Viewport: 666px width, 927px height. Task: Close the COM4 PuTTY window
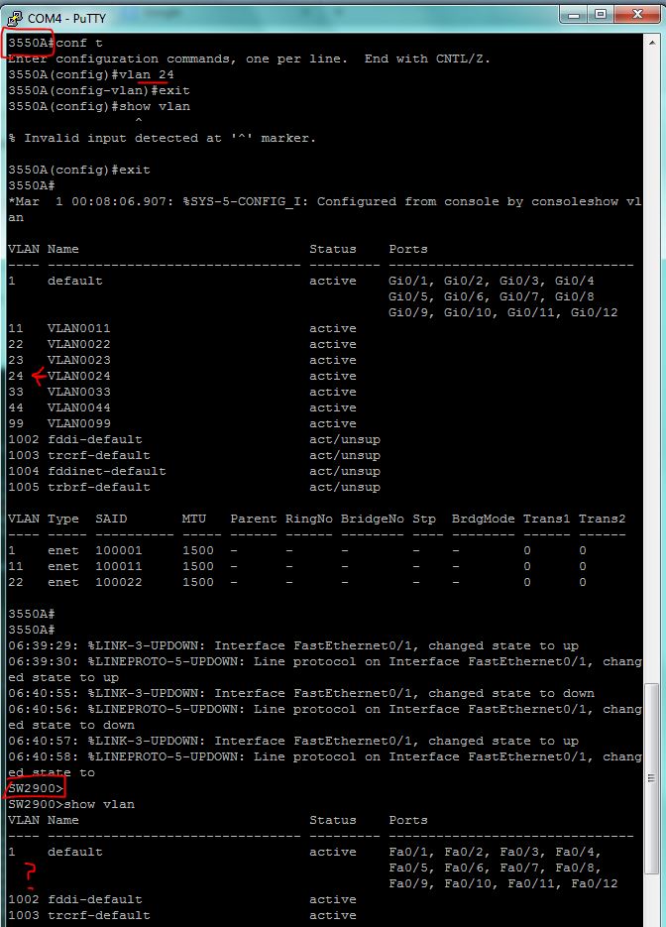(637, 14)
